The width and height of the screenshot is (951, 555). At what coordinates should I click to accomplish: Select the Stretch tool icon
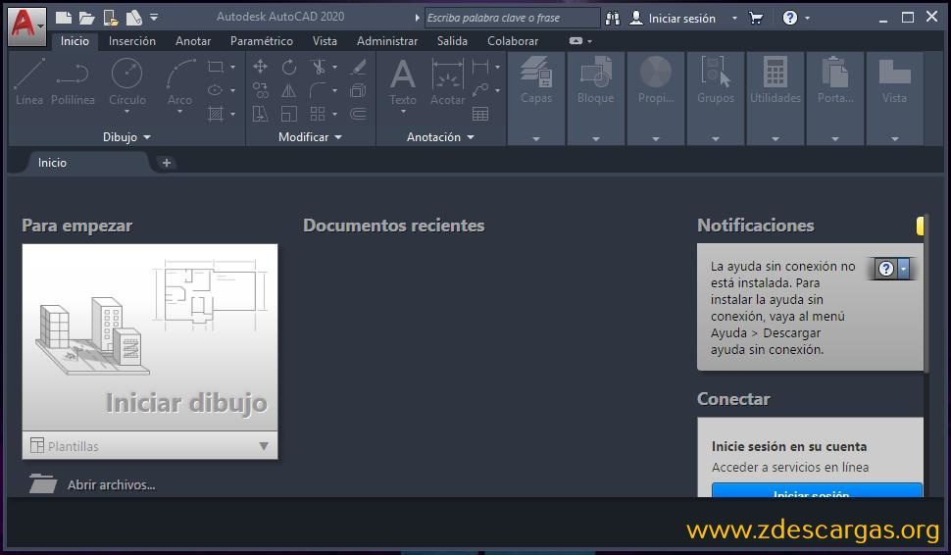[x=260, y=114]
